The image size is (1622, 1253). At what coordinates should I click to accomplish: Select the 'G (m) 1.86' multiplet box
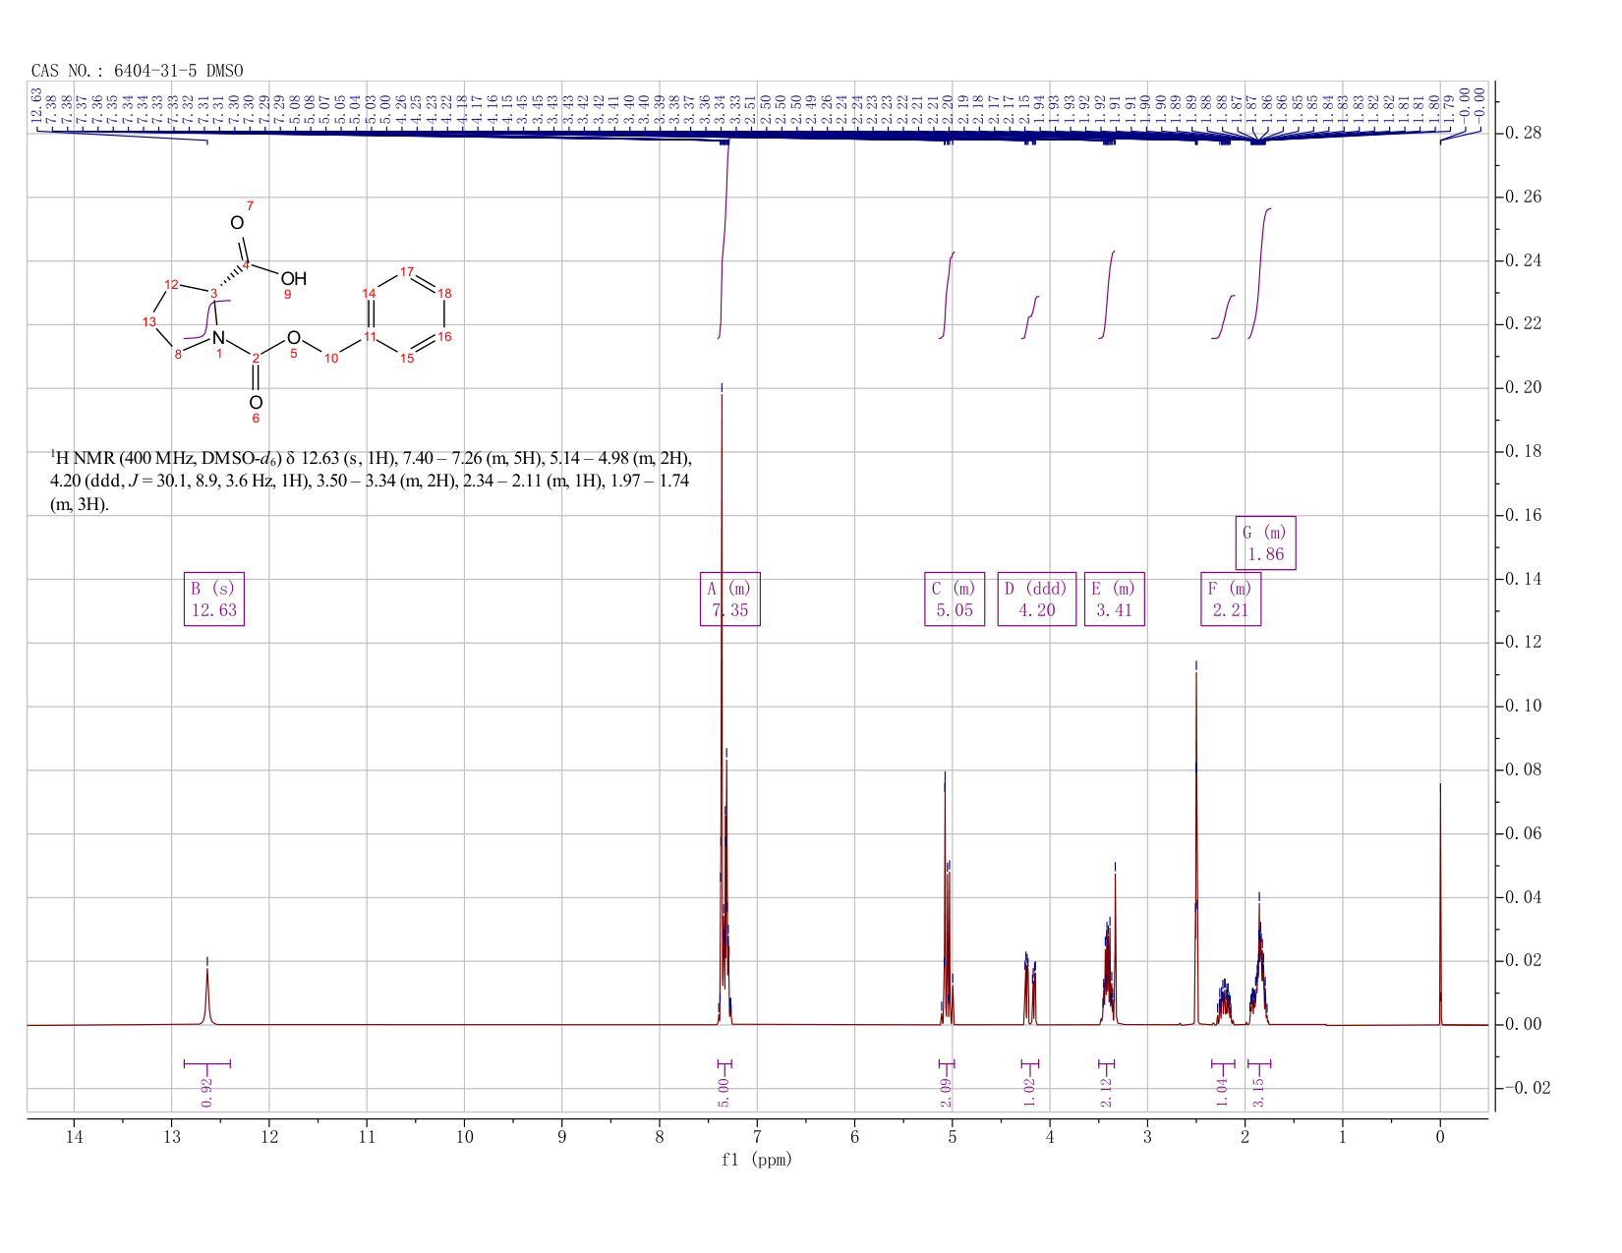(1266, 542)
